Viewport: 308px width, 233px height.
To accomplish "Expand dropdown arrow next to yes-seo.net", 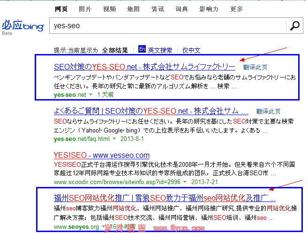I will point(90,94).
